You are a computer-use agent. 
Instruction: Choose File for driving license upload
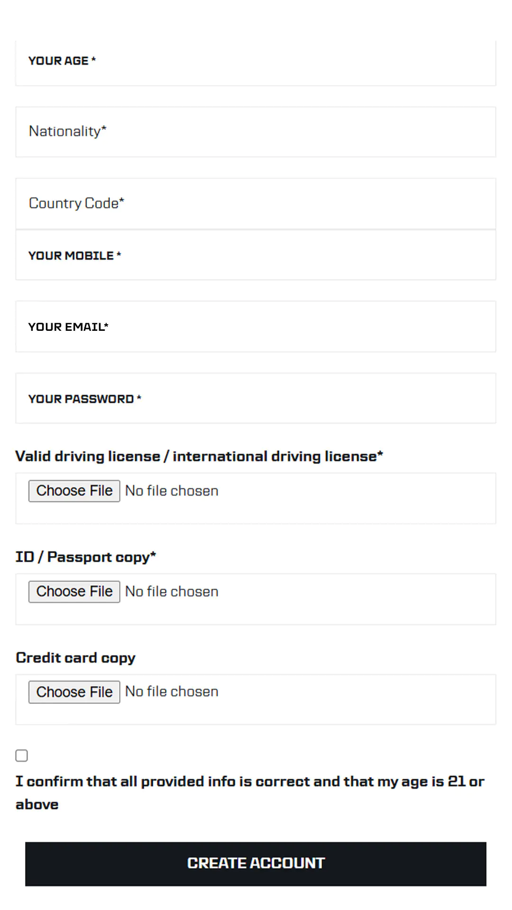74,491
